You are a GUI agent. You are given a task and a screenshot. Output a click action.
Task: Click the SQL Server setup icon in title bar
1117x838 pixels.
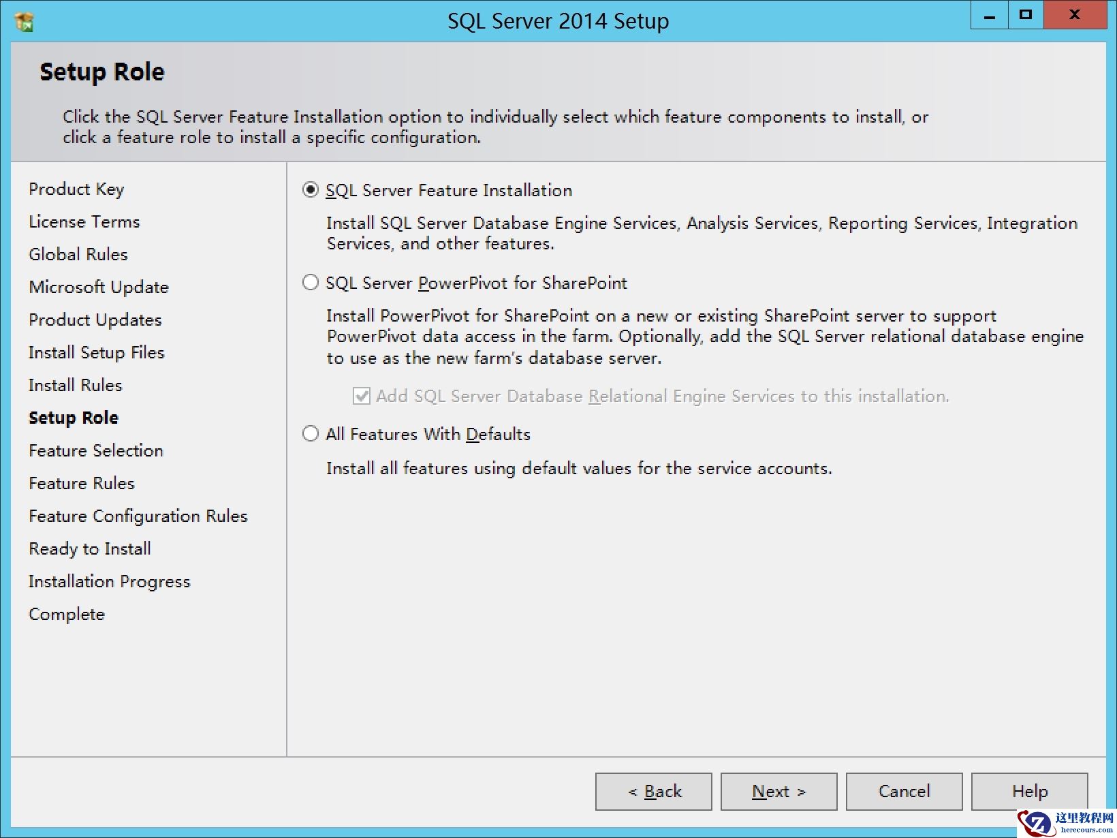(22, 21)
